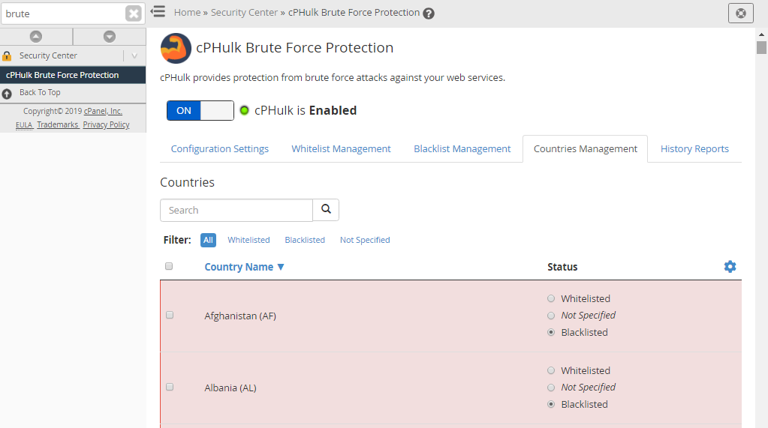768x428 pixels.
Task: Filter countries by Not Specified
Action: click(365, 240)
